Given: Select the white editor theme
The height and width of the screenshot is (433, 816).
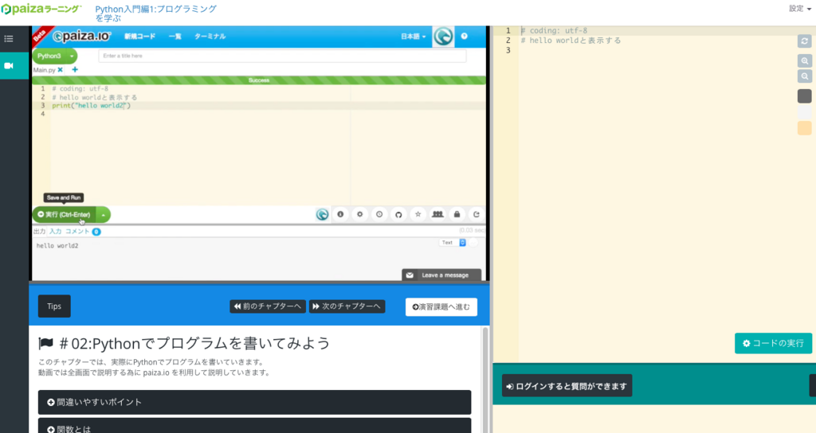Looking at the screenshot, I should (805, 111).
